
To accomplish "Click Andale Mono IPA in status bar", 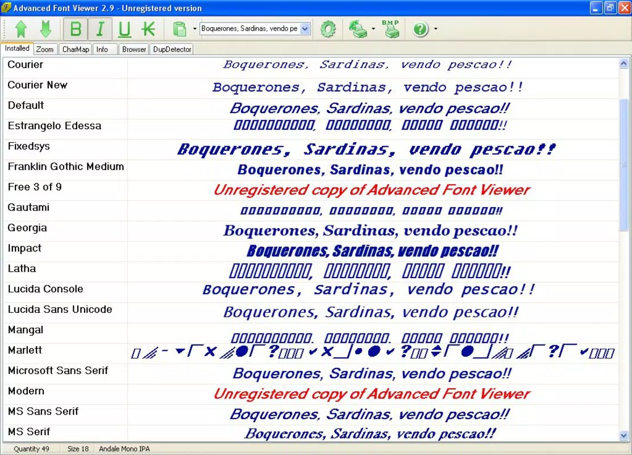I will click(124, 449).
